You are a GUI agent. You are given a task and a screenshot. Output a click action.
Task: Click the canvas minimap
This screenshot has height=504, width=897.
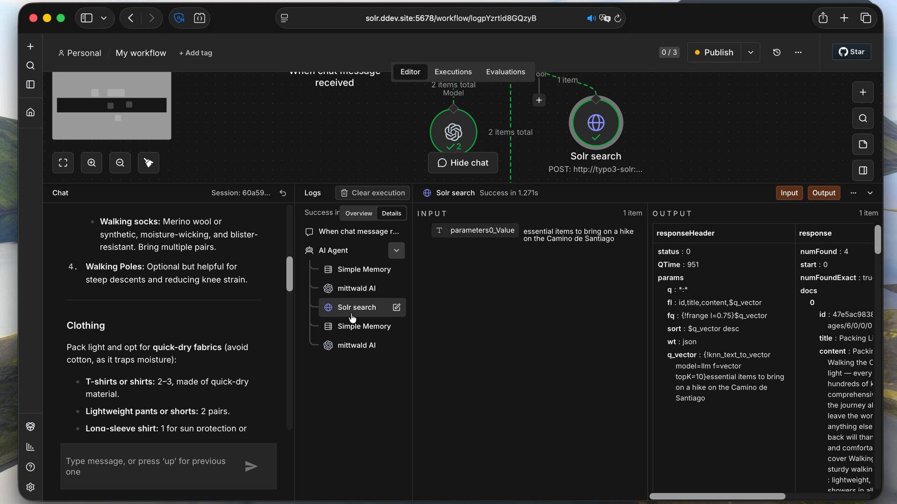[112, 105]
